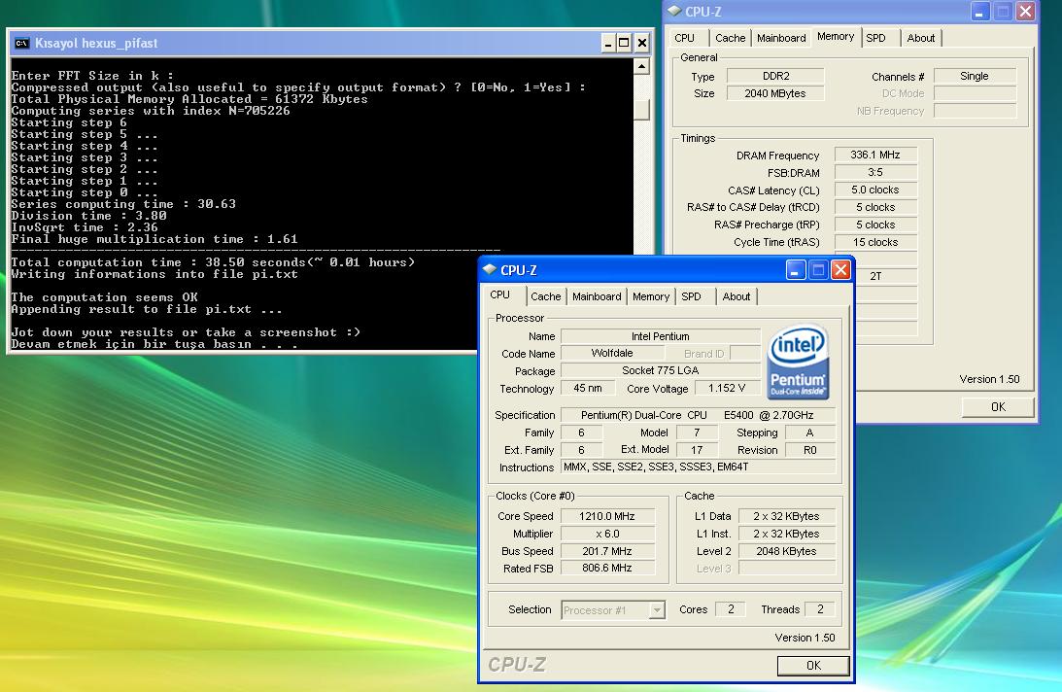The width and height of the screenshot is (1062, 692).
Task: Close the back CPU-Z Memory window
Action: 1025,11
